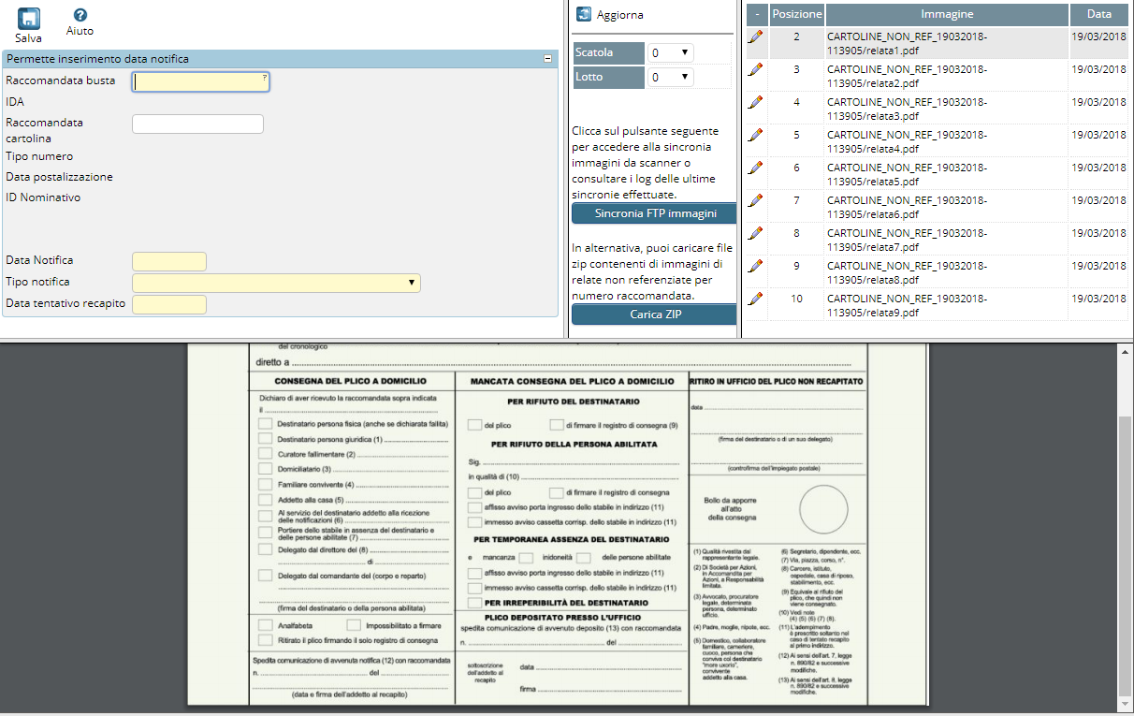Open the Tipo notifica dropdown

pyautogui.click(x=276, y=283)
